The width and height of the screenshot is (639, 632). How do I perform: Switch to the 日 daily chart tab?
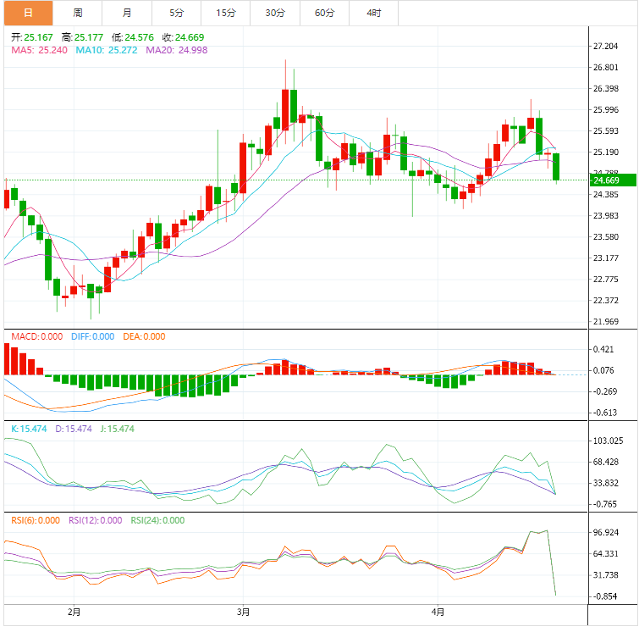point(28,13)
